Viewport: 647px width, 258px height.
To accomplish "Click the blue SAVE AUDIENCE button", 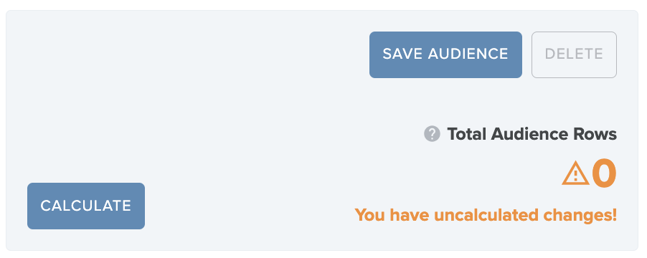I will click(x=445, y=54).
